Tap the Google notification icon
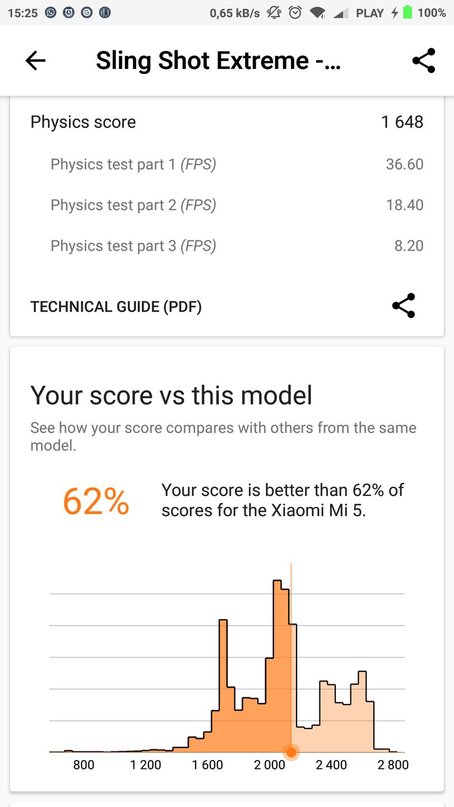 [86, 12]
